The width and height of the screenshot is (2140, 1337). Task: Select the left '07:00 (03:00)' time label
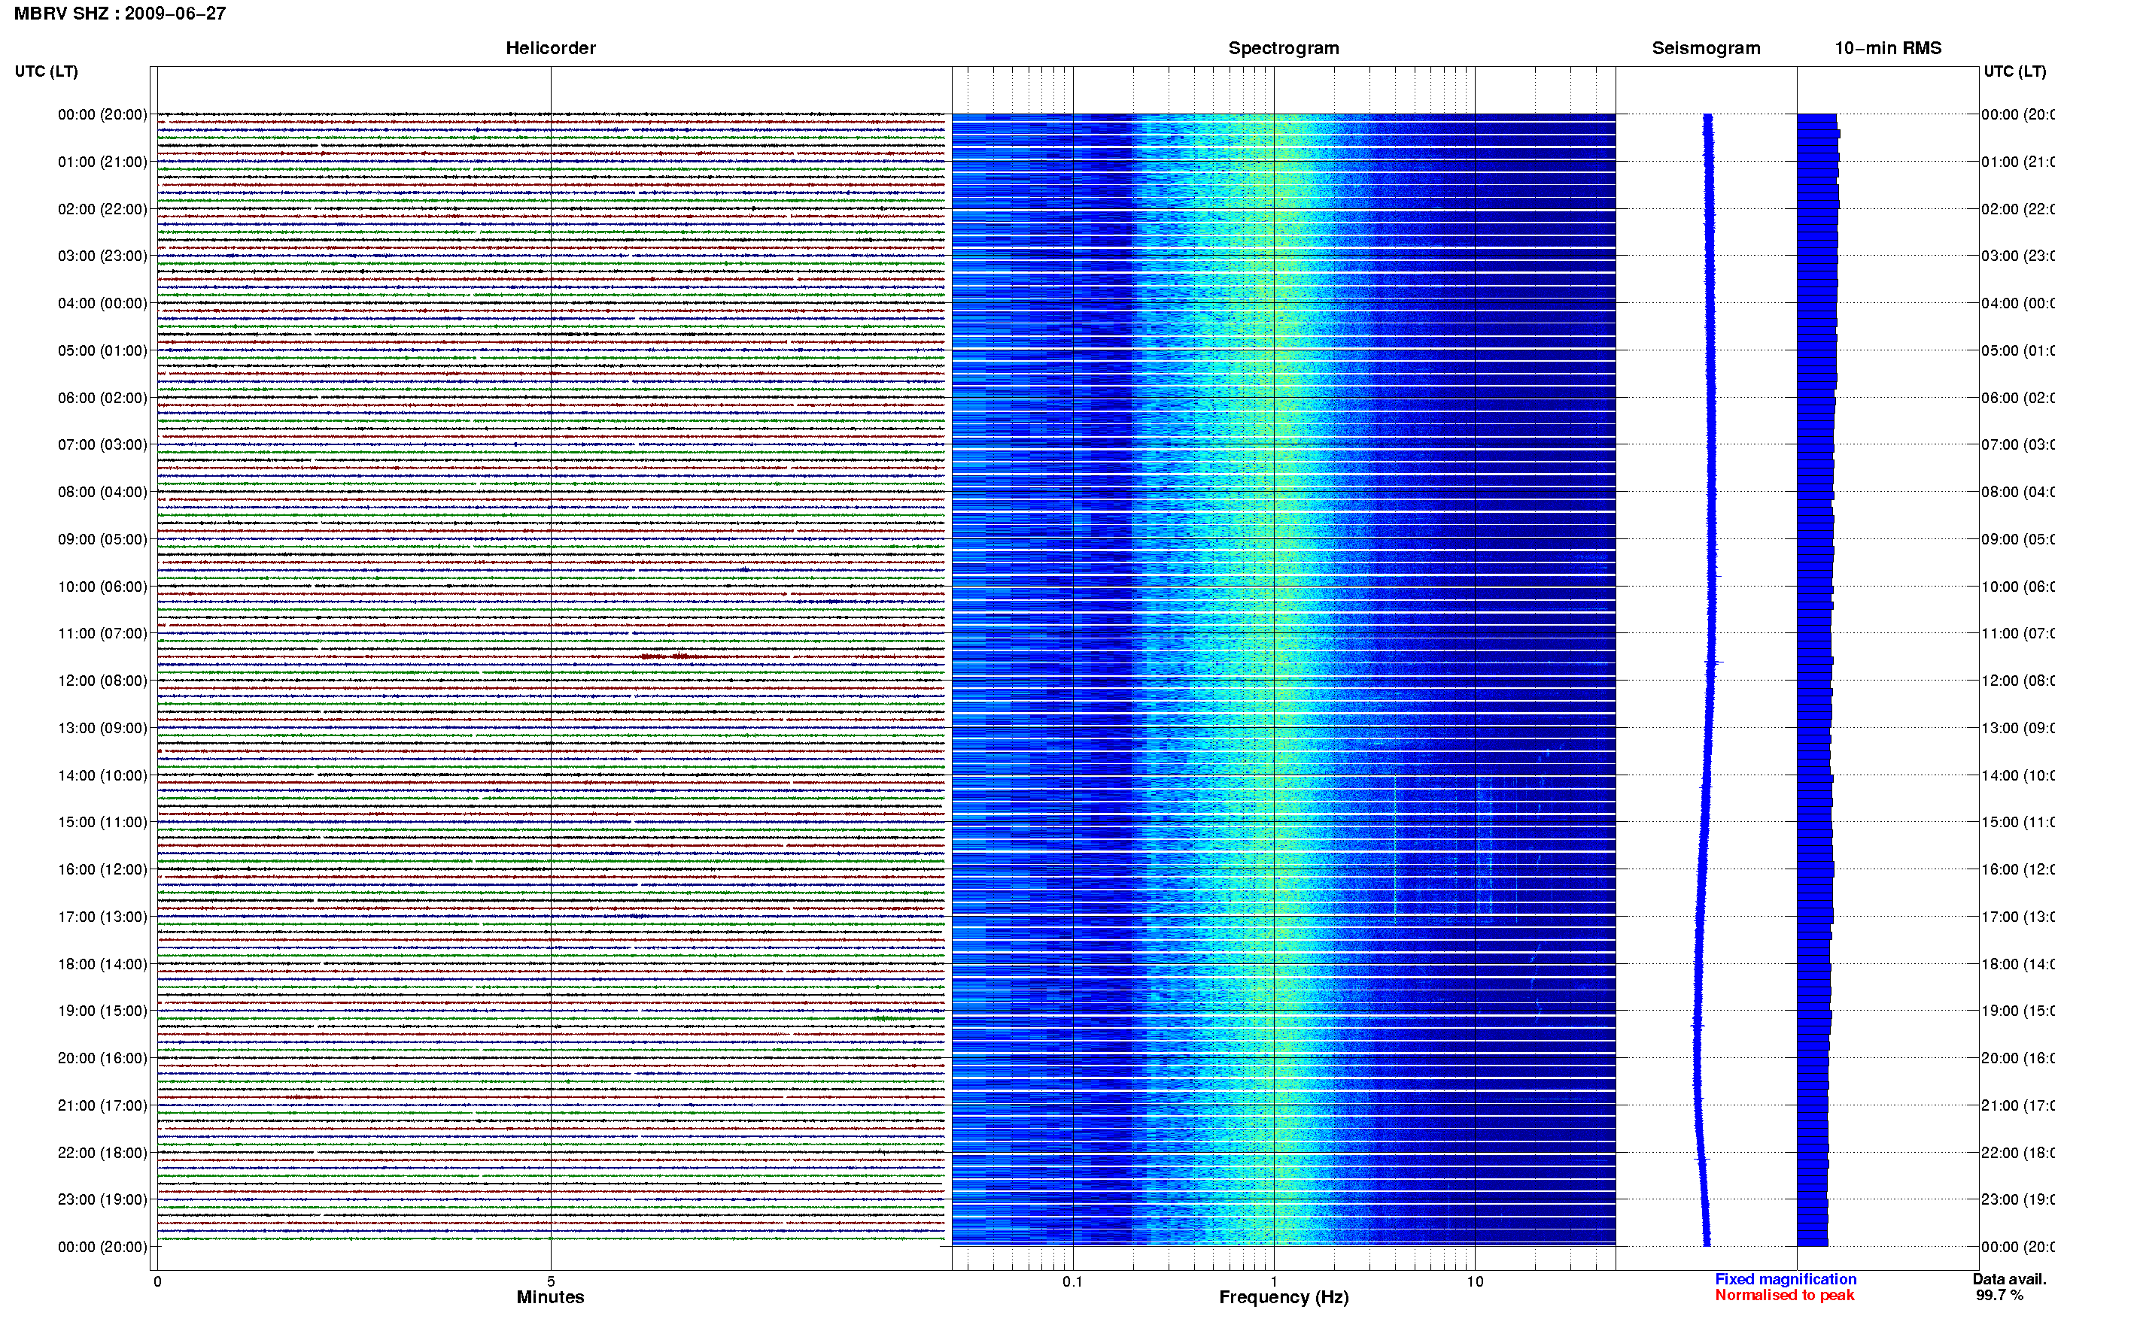[102, 444]
